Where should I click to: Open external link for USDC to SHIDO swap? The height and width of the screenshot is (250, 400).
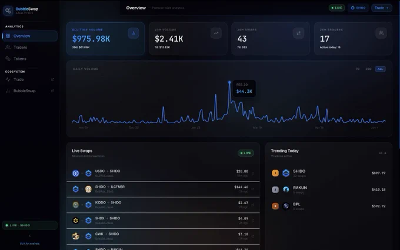point(253,174)
